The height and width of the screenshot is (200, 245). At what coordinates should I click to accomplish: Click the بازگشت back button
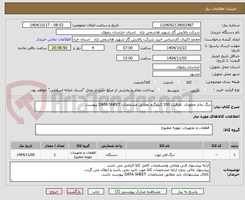click(x=75, y=191)
